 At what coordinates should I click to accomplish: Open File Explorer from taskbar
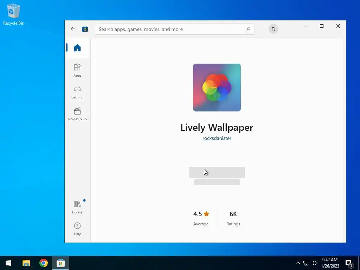click(26, 263)
